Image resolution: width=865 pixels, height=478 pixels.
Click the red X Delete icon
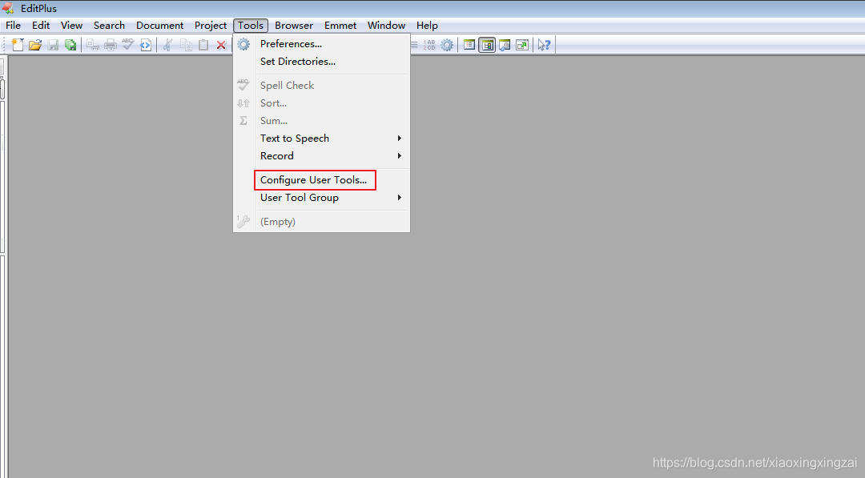coord(221,45)
